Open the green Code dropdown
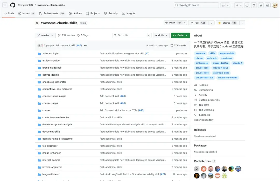 [x=180, y=35]
